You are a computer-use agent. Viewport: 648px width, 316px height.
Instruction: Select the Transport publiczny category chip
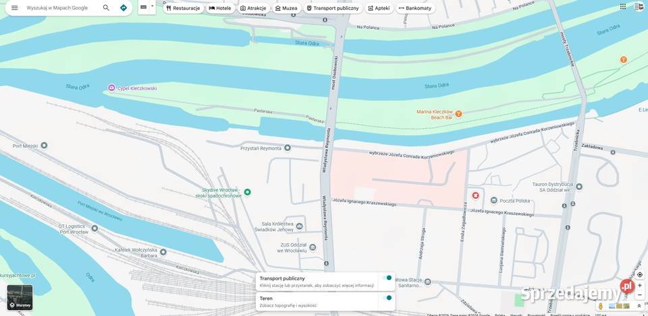[x=333, y=8]
